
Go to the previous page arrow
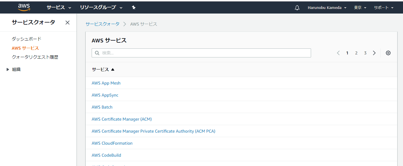[x=338, y=53]
